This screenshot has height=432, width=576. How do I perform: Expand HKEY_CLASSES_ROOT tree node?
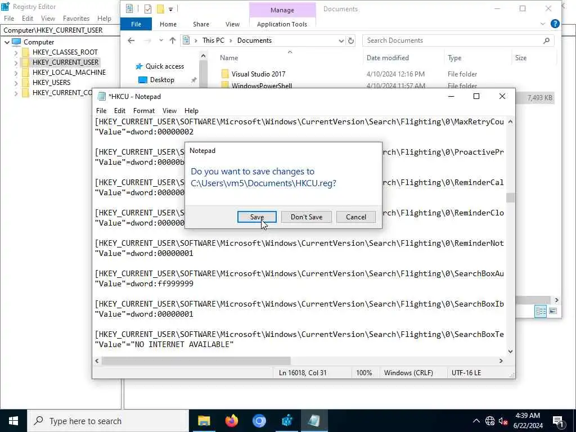click(16, 52)
